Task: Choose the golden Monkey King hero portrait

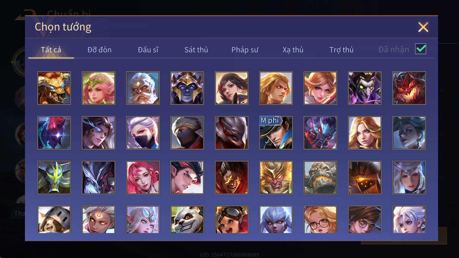Action: point(276,177)
